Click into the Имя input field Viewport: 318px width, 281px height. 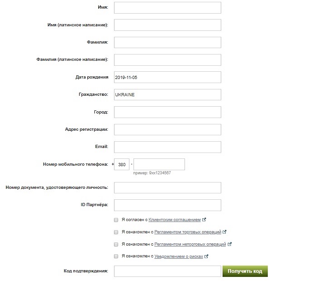coord(168,8)
